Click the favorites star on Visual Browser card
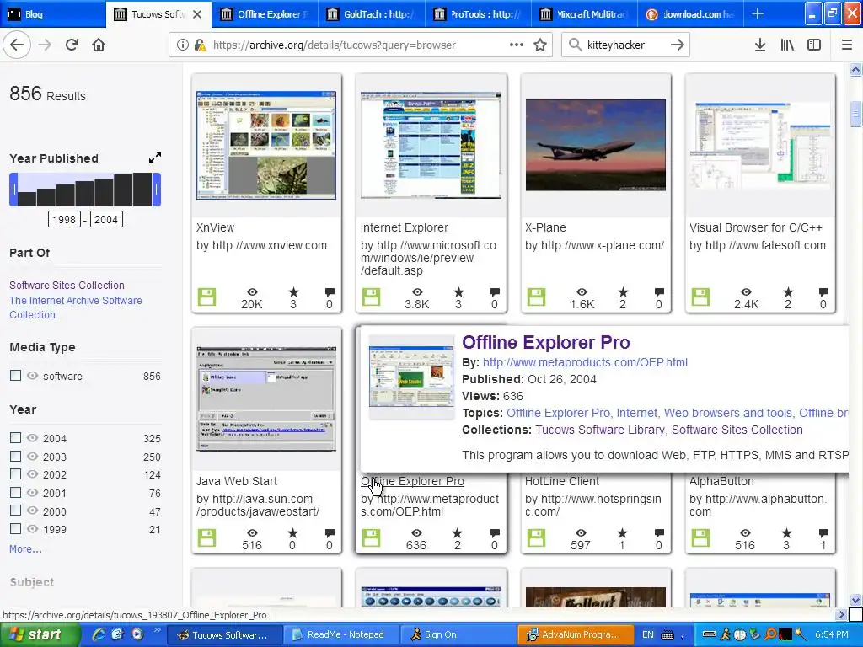This screenshot has width=863, height=647. pyautogui.click(x=788, y=291)
